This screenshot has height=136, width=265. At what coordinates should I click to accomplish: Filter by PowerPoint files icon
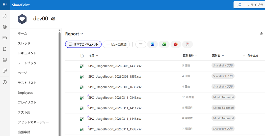(176, 44)
